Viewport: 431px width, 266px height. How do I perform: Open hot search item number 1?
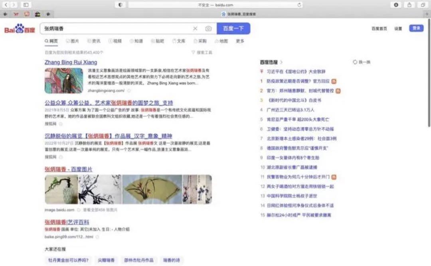click(x=298, y=81)
